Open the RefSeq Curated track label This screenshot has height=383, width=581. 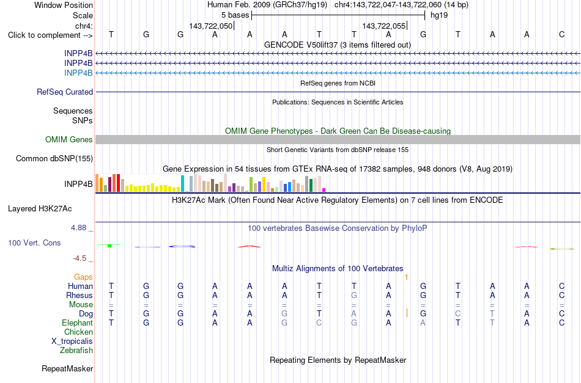coord(65,92)
